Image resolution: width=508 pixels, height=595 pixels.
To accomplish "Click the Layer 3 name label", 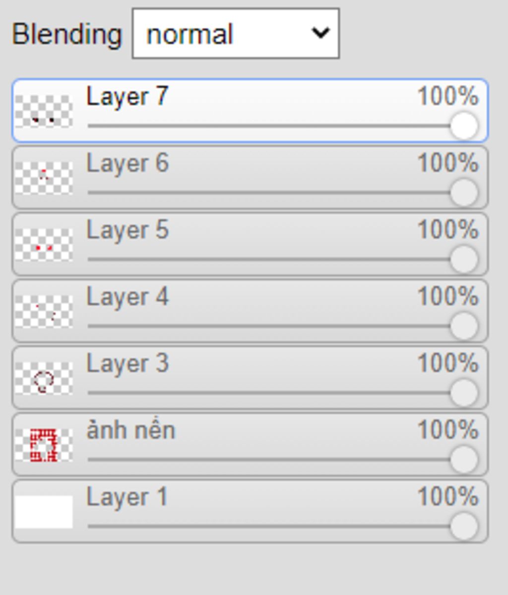I will point(127,364).
